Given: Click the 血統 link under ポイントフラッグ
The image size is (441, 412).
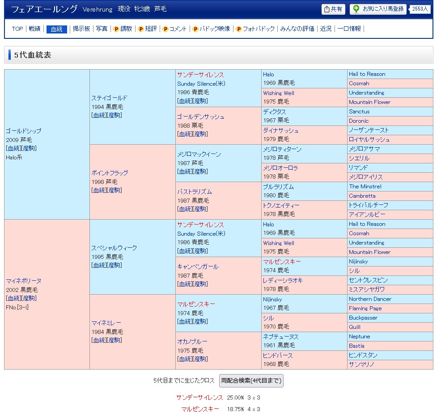Looking at the screenshot, I should pyautogui.click(x=99, y=190).
